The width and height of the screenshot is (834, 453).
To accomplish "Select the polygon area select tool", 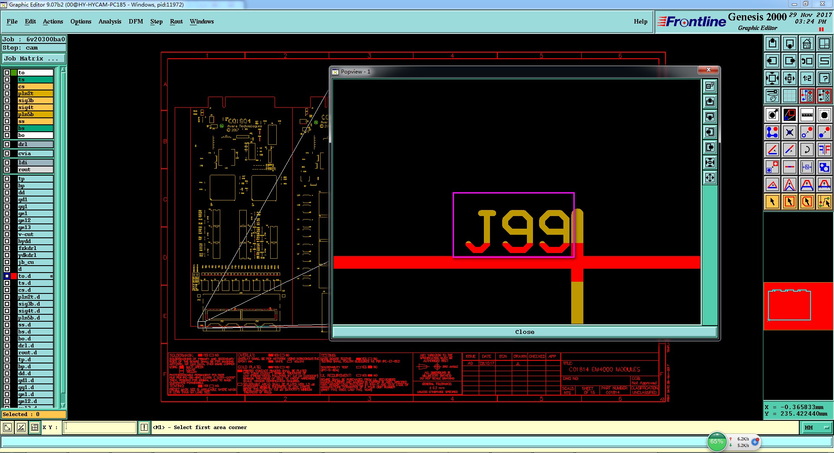I will click(x=807, y=201).
